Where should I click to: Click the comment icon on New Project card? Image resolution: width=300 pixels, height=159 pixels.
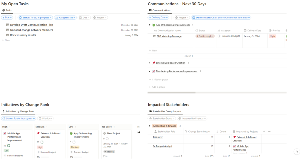[x=104, y=156]
